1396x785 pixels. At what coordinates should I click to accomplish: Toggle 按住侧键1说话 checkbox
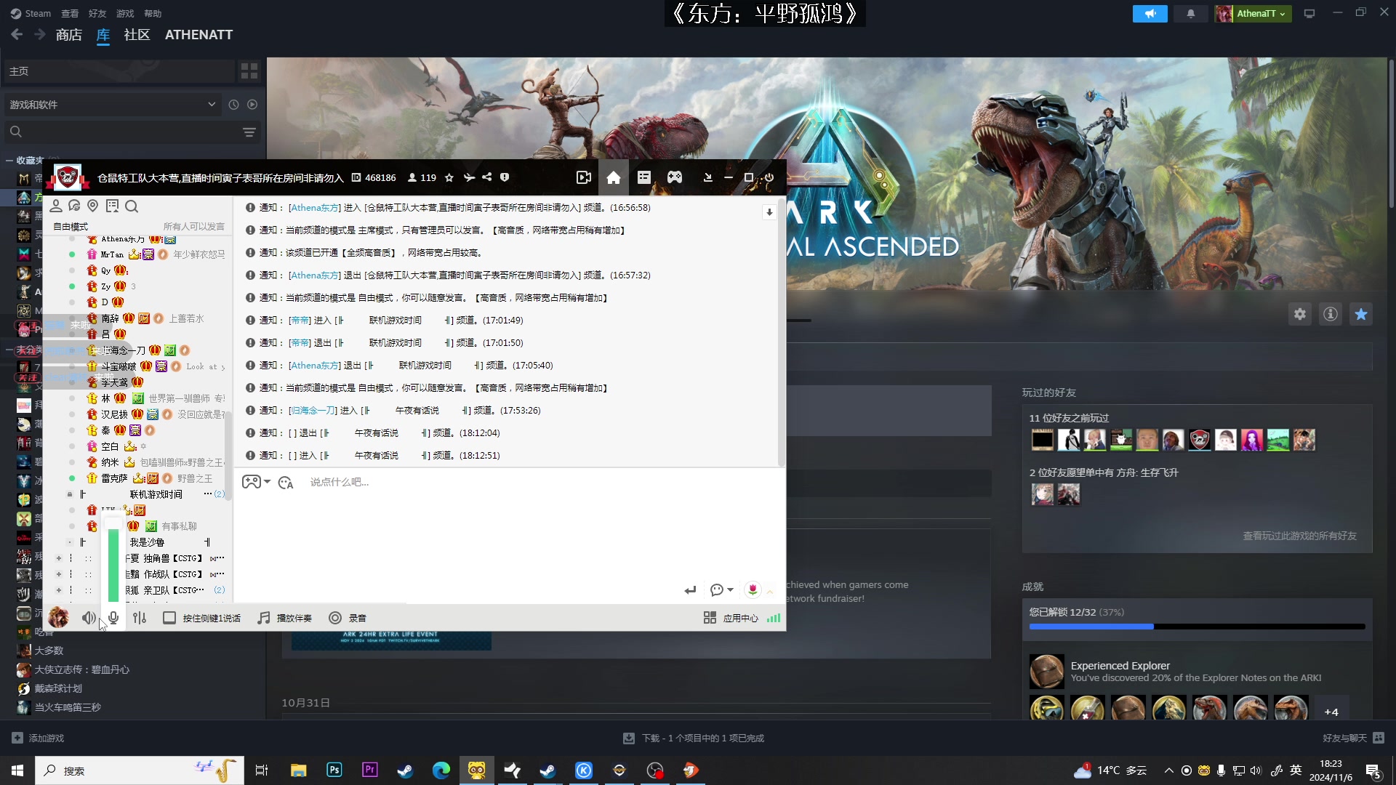(169, 618)
